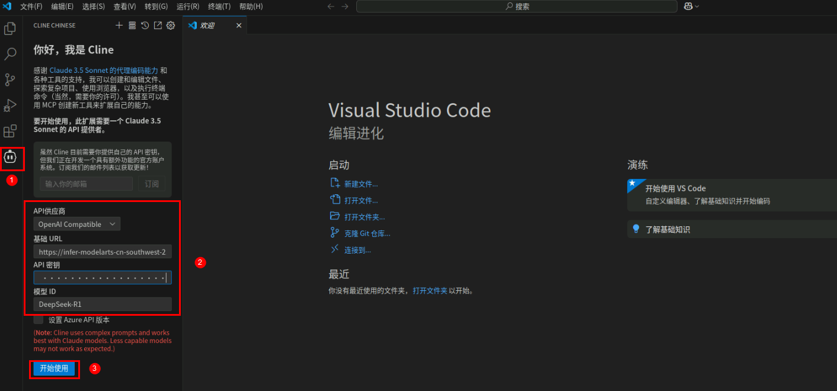Image resolution: width=837 pixels, height=391 pixels.
Task: Click the forward navigation arrow
Action: (x=345, y=7)
